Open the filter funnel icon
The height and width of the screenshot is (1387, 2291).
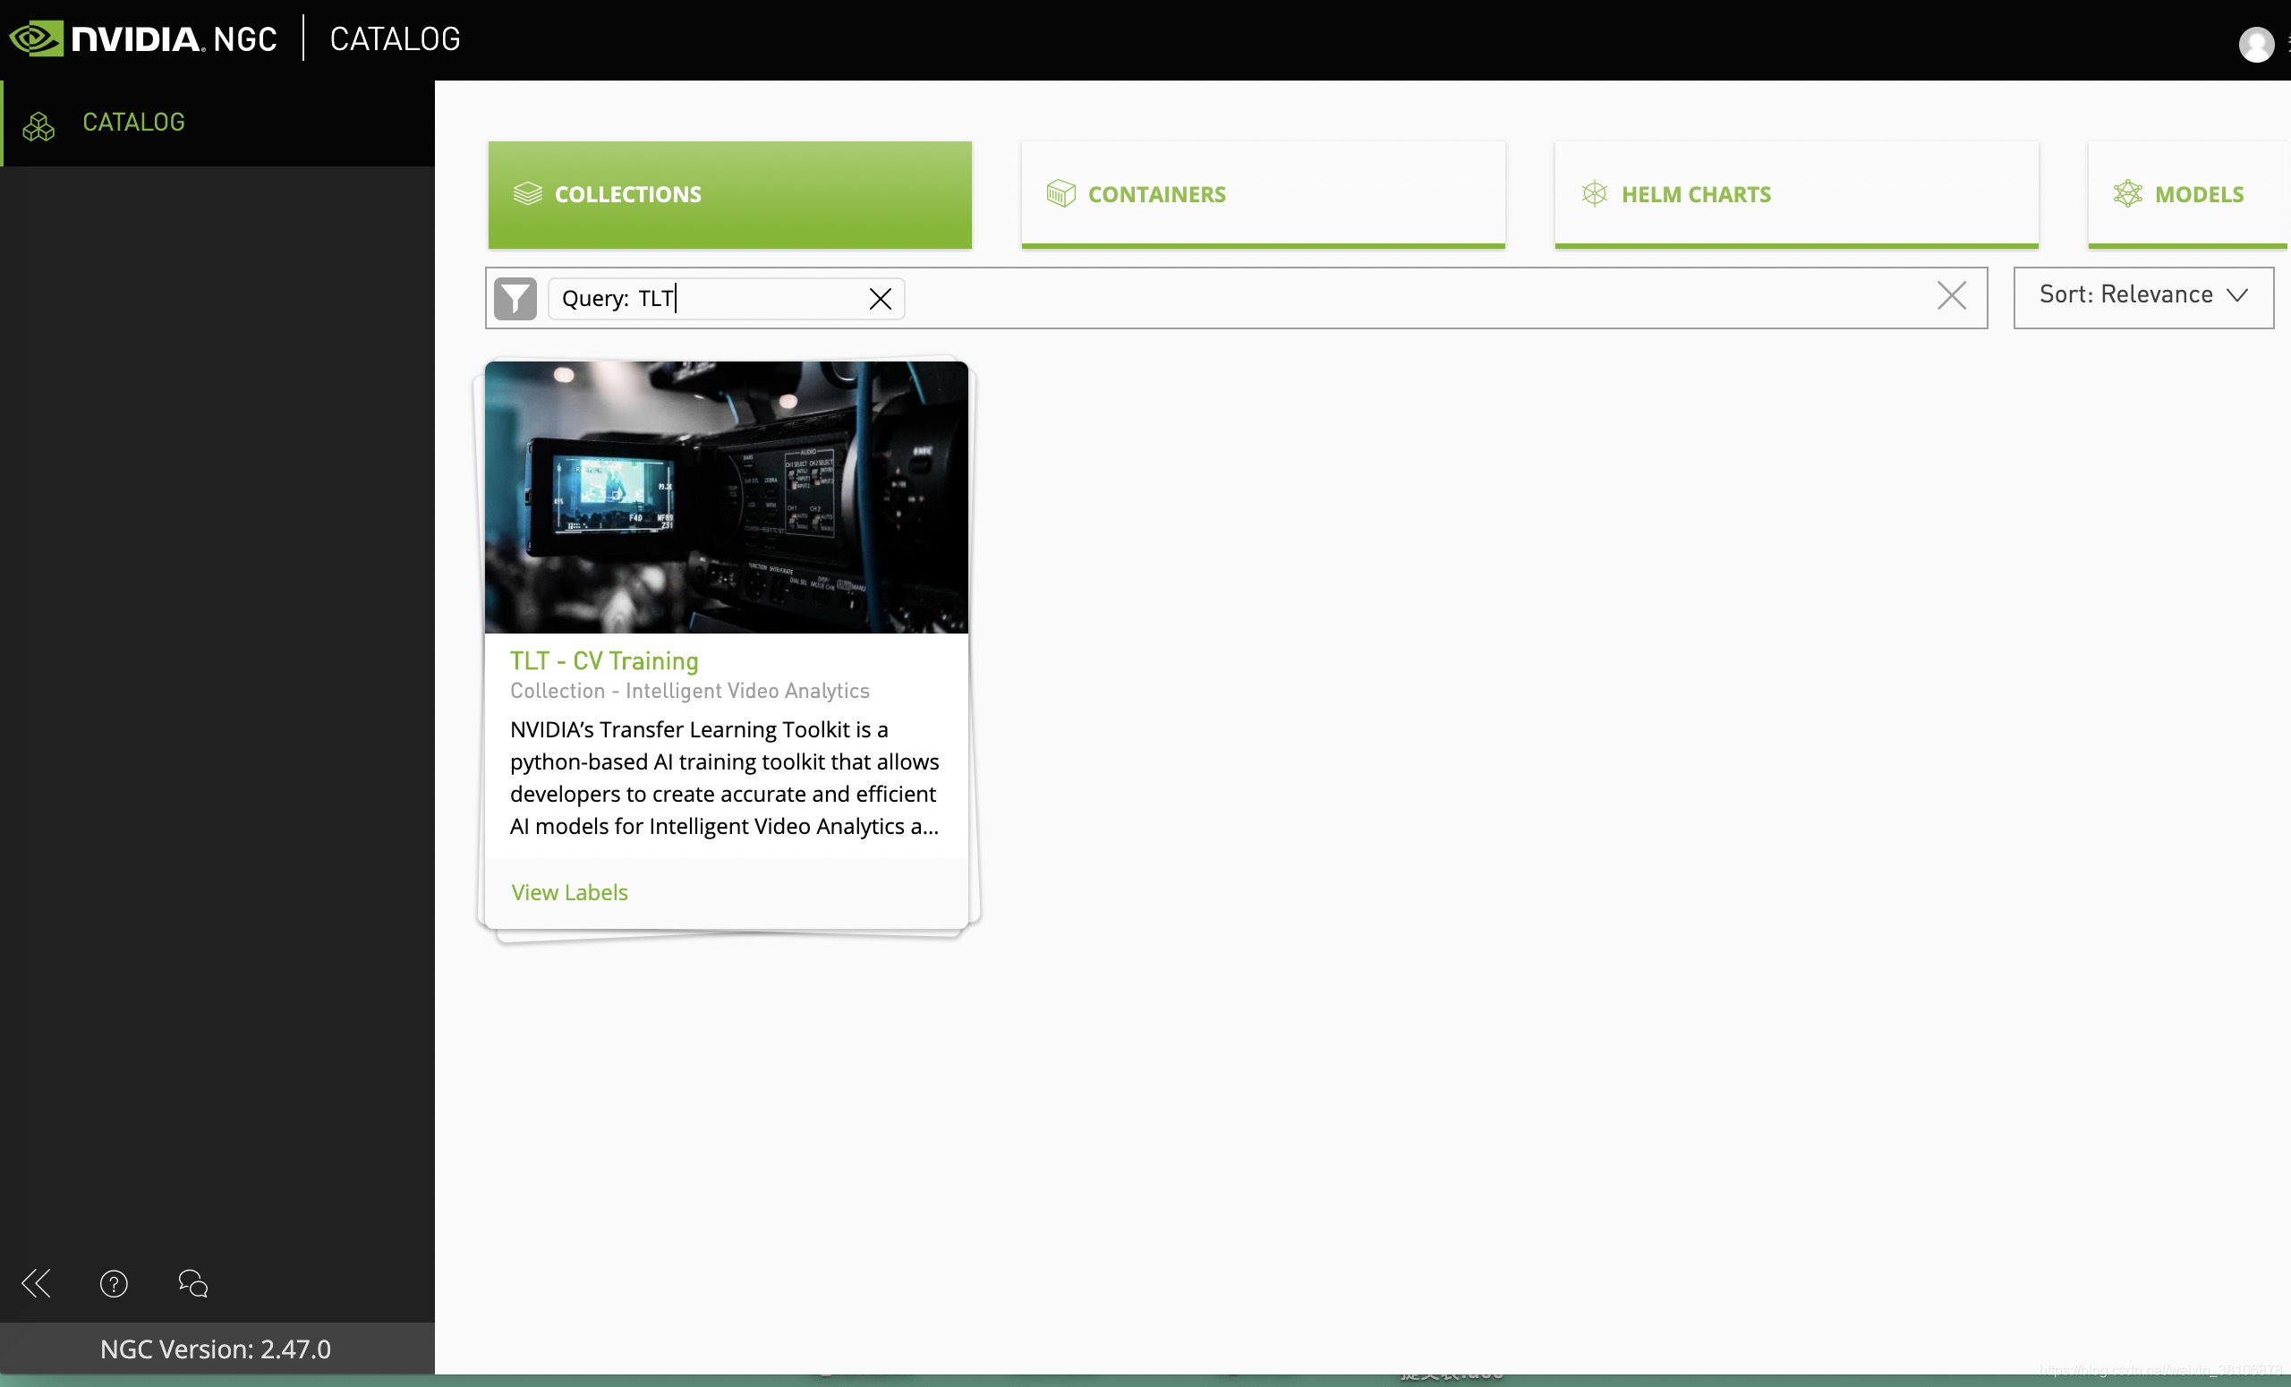point(515,298)
